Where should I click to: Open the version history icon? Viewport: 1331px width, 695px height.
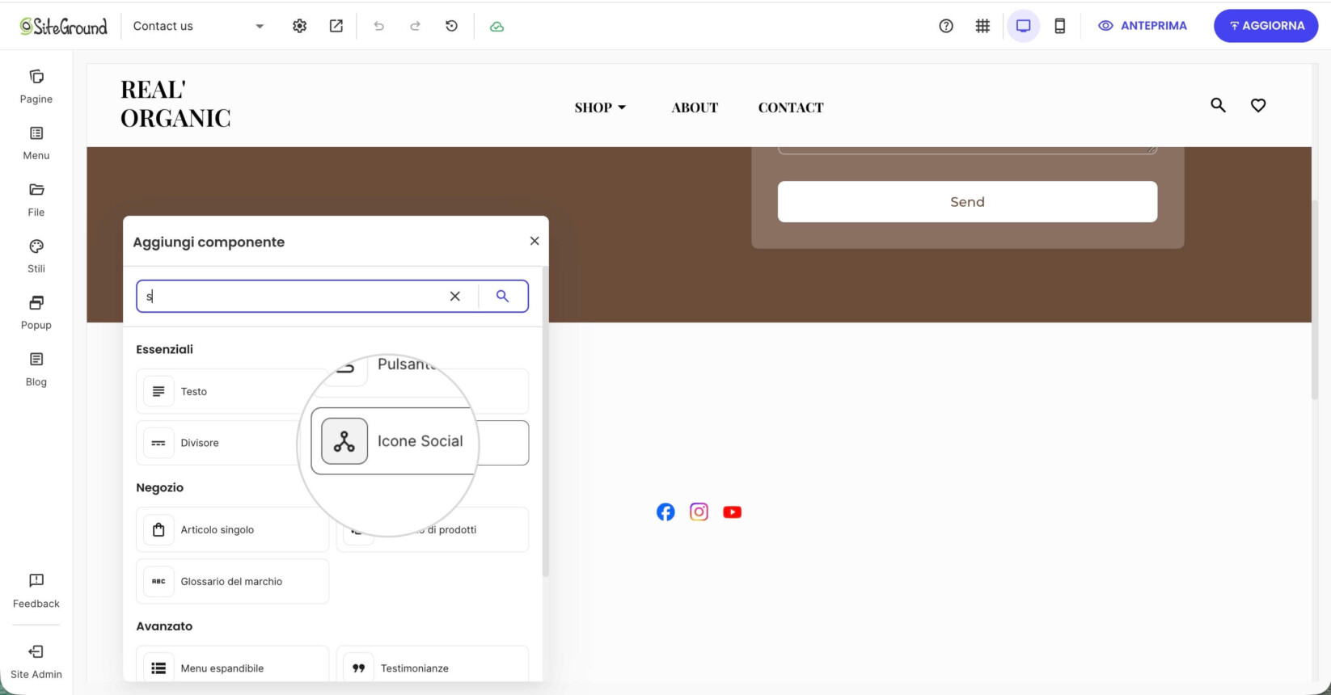point(452,26)
